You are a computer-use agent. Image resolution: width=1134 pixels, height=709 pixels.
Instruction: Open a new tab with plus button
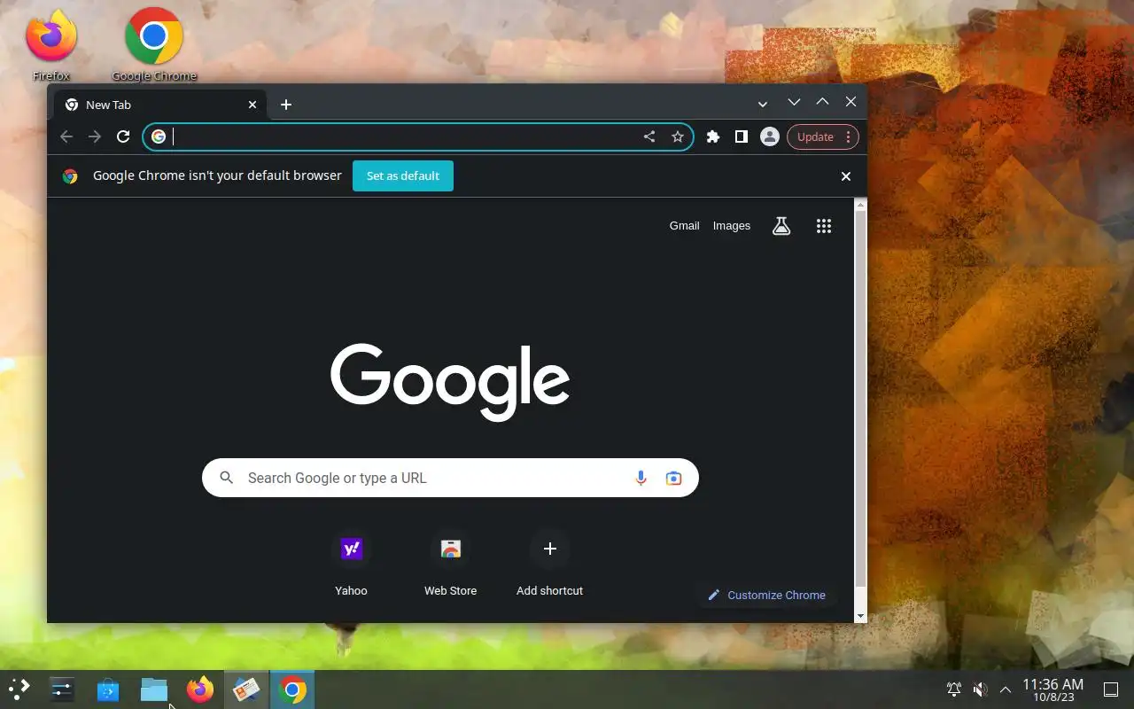click(x=286, y=105)
